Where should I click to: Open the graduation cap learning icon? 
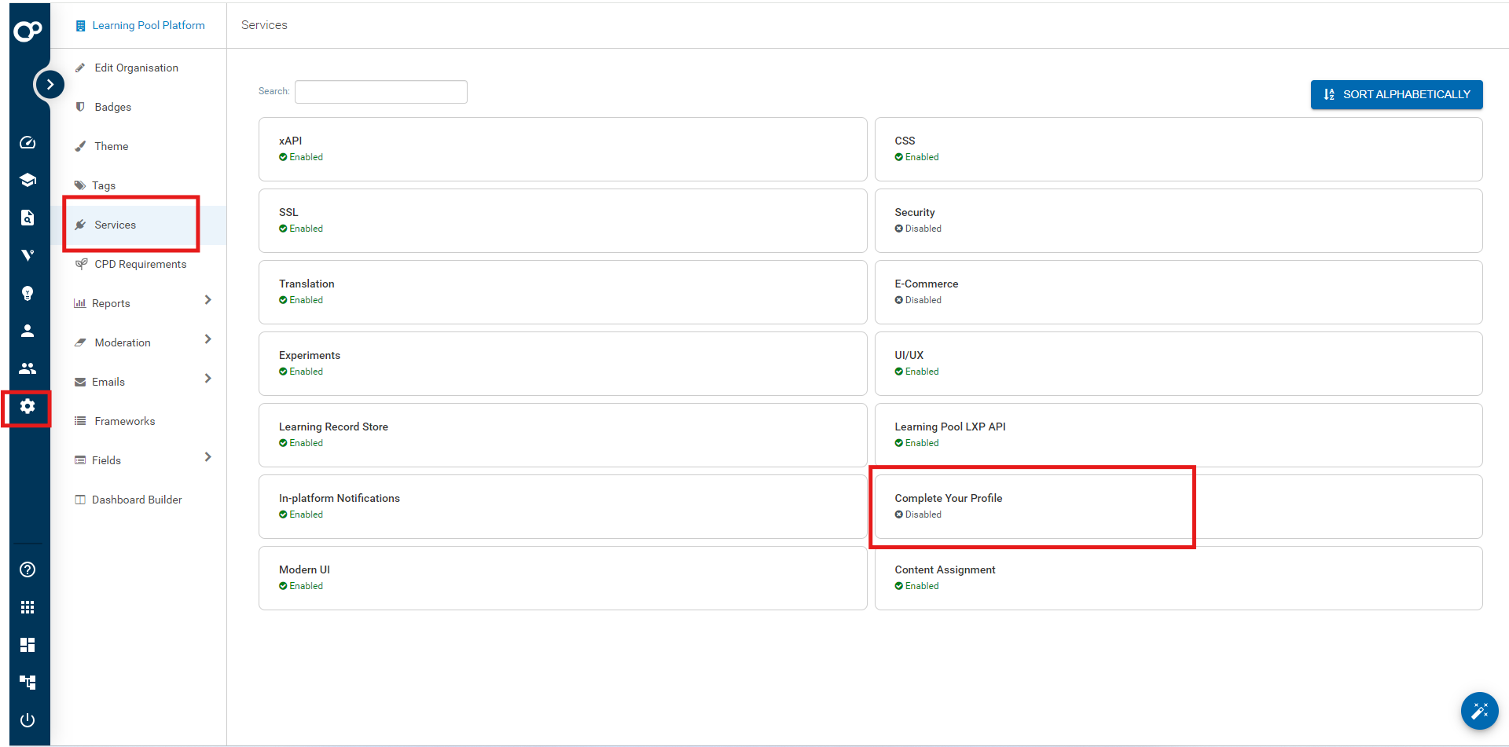[x=28, y=180]
